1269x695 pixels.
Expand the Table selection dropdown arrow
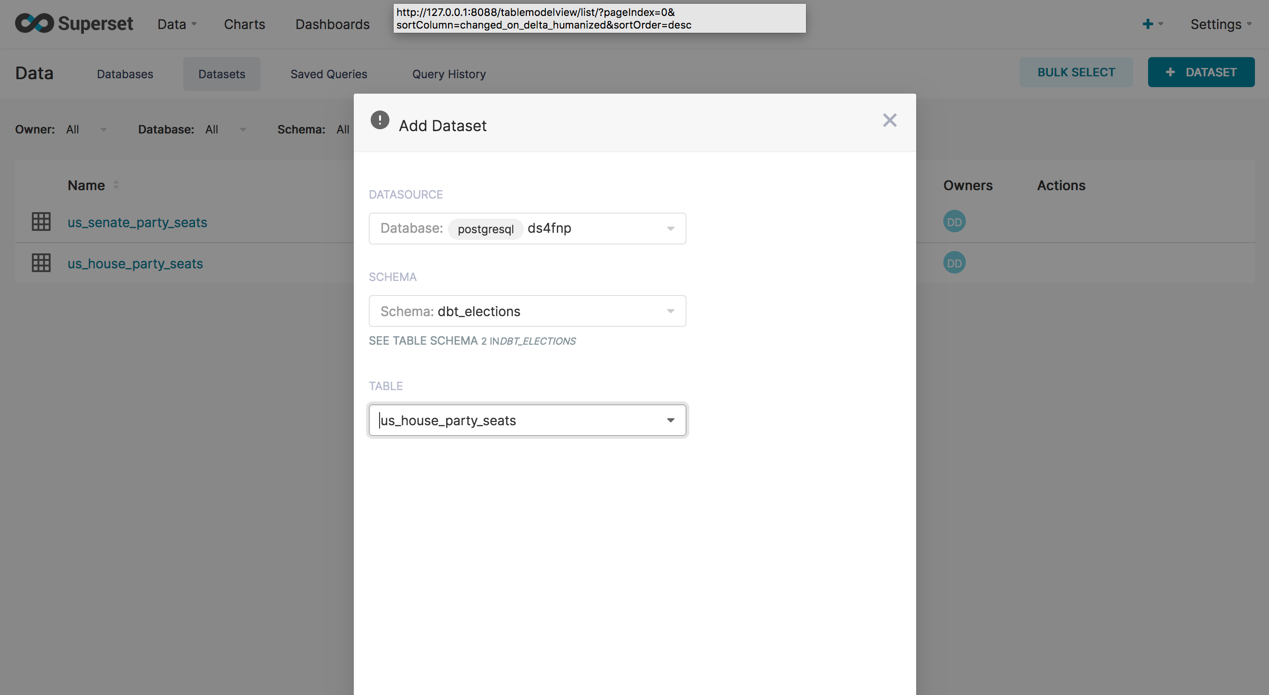[x=670, y=421]
